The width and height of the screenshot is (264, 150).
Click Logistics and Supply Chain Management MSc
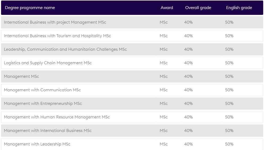(x=48, y=63)
